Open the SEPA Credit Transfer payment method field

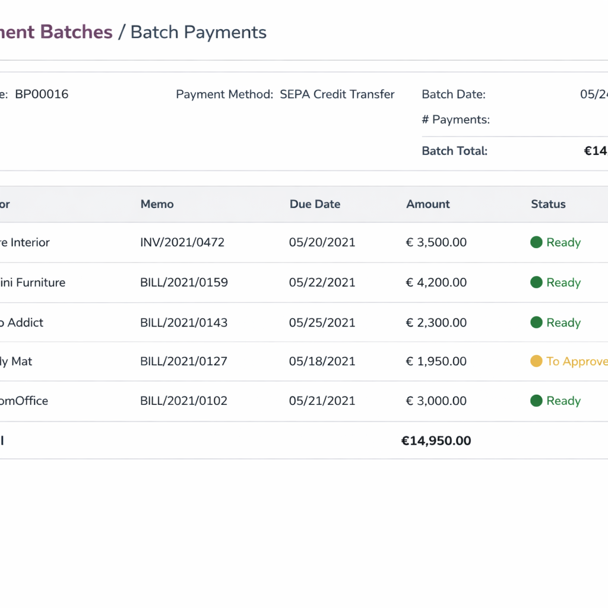click(337, 94)
